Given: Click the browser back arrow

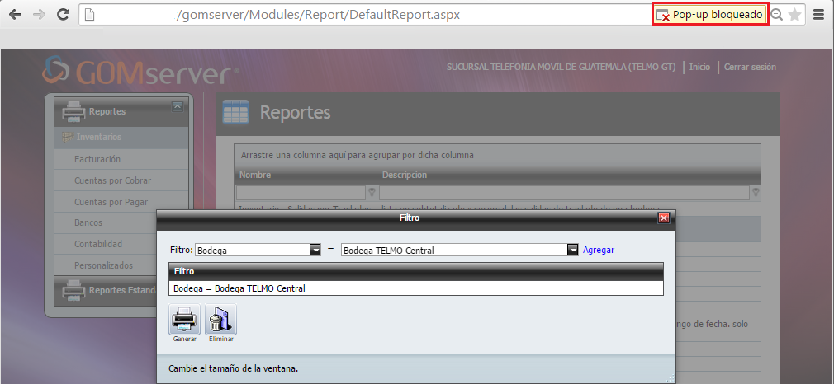Looking at the screenshot, I should (15, 15).
